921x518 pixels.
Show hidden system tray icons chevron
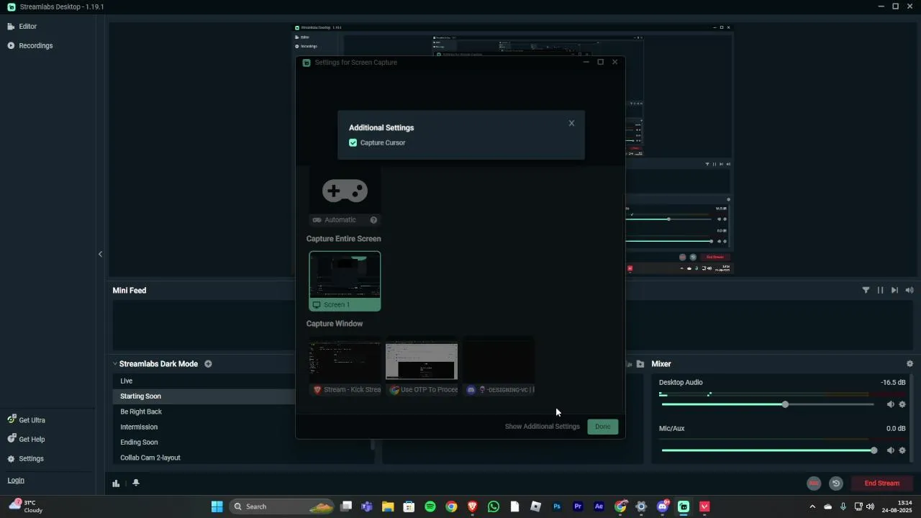(813, 507)
